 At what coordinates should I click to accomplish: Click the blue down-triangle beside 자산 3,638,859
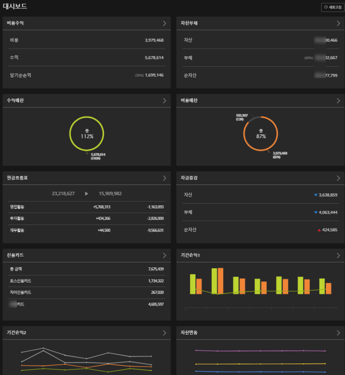click(316, 195)
